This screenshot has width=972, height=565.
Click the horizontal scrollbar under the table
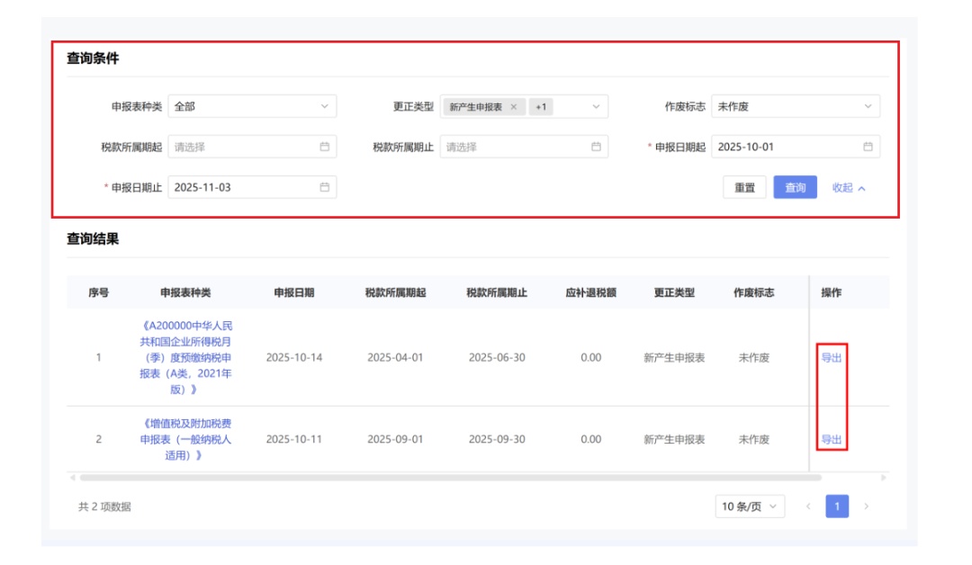click(450, 477)
